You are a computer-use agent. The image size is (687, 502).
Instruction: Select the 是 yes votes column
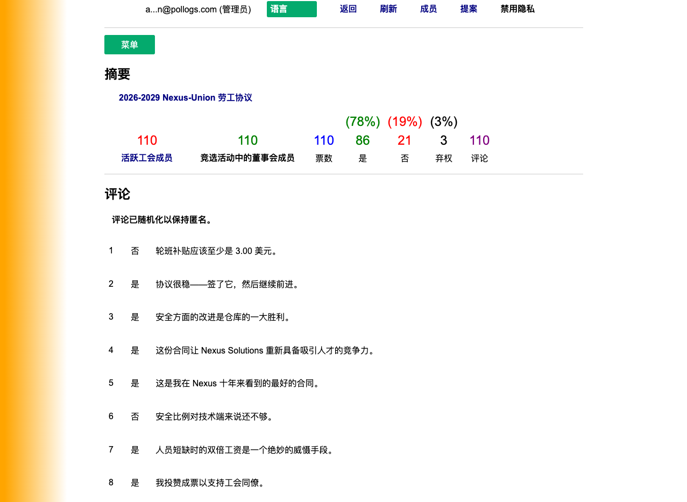[362, 140]
